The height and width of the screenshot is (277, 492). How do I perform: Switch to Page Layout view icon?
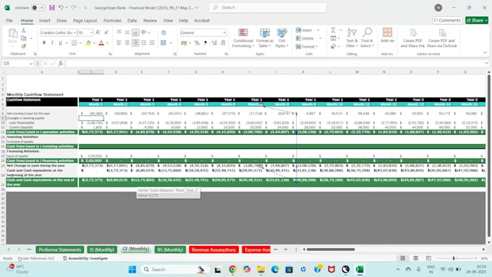point(415,258)
